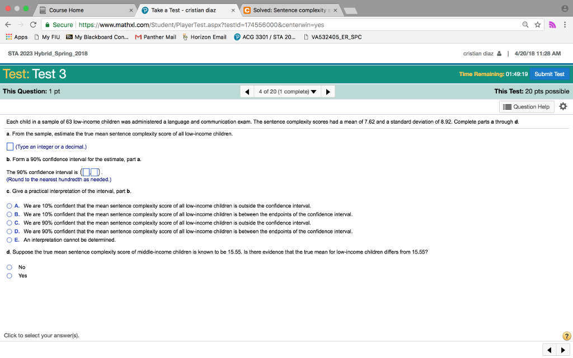Image resolution: width=573 pixels, height=358 pixels.
Task: Click the STA 2023 Hybrid_Spring_2018 course title
Action: [x=48, y=54]
